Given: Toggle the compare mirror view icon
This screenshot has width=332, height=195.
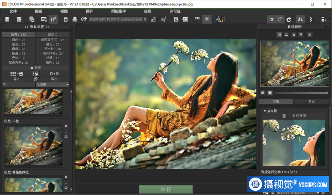Looking at the screenshot, I should 300,19.
